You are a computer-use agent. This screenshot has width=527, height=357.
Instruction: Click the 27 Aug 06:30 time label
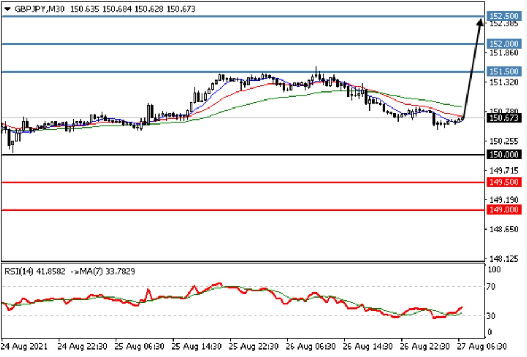(482, 346)
